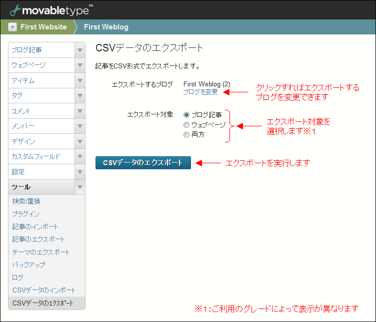Click the ブログを変更 link

click(200, 92)
